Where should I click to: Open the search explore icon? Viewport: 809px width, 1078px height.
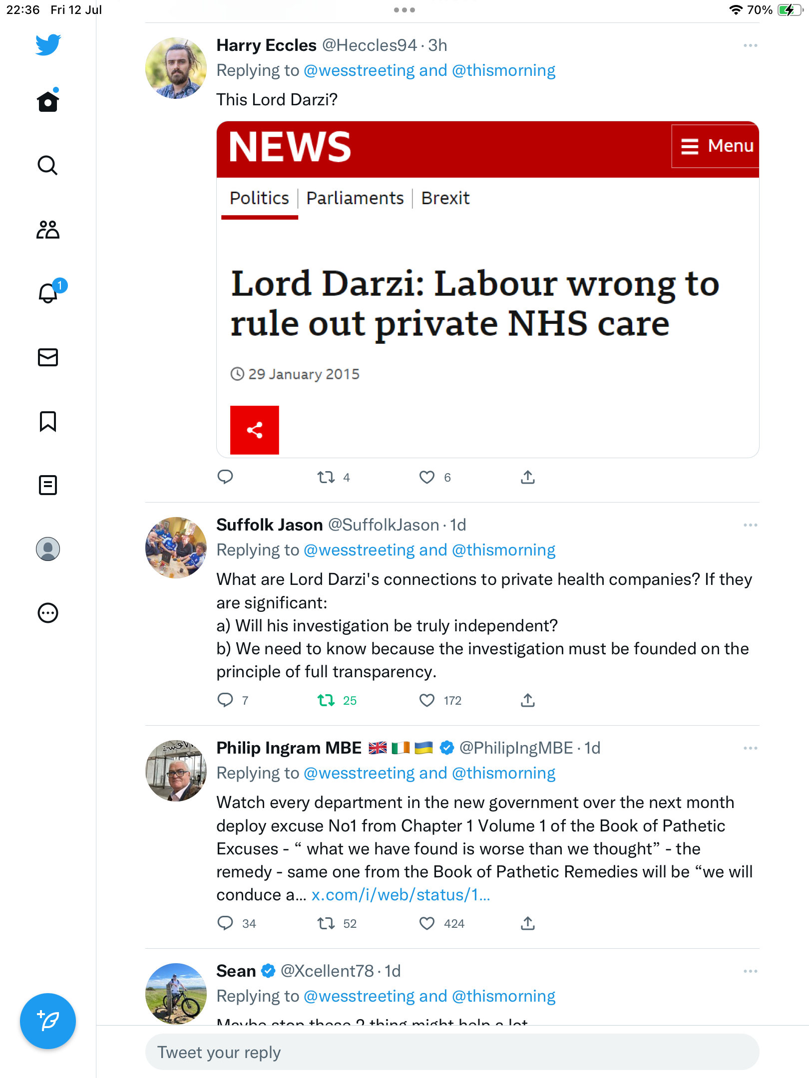[x=48, y=165]
